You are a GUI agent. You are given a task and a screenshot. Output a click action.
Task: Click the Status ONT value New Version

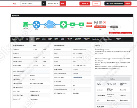click(x=34, y=99)
